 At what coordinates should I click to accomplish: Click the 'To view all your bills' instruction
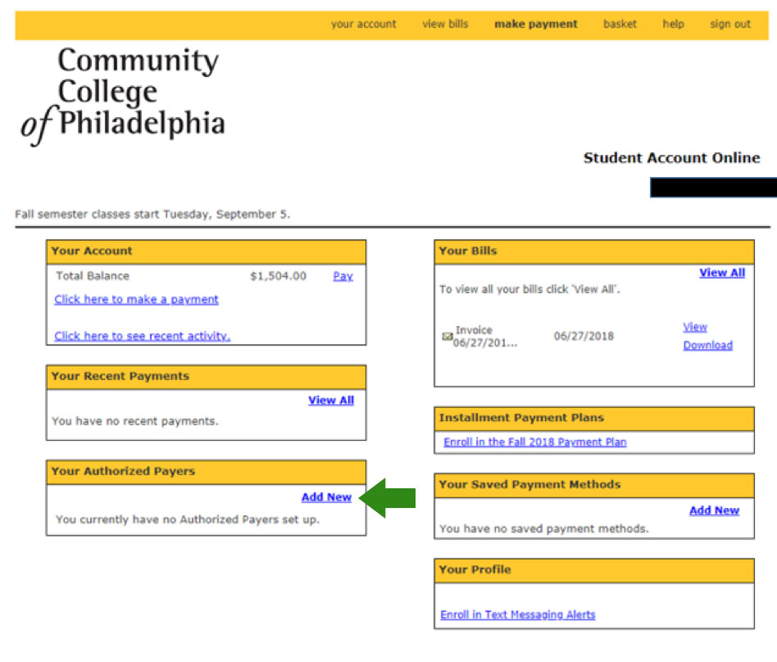(529, 289)
